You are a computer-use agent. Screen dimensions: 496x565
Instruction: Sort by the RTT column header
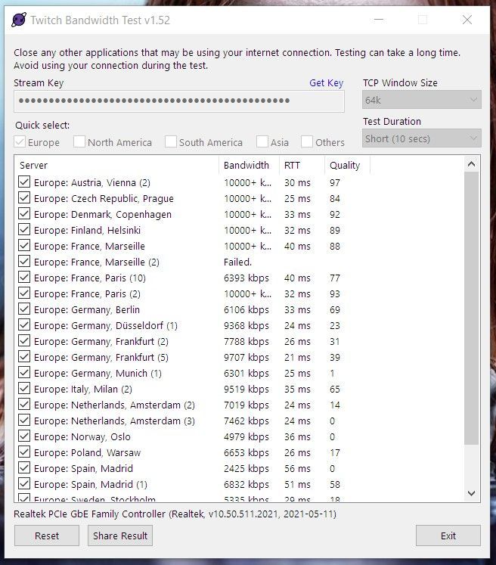point(302,165)
